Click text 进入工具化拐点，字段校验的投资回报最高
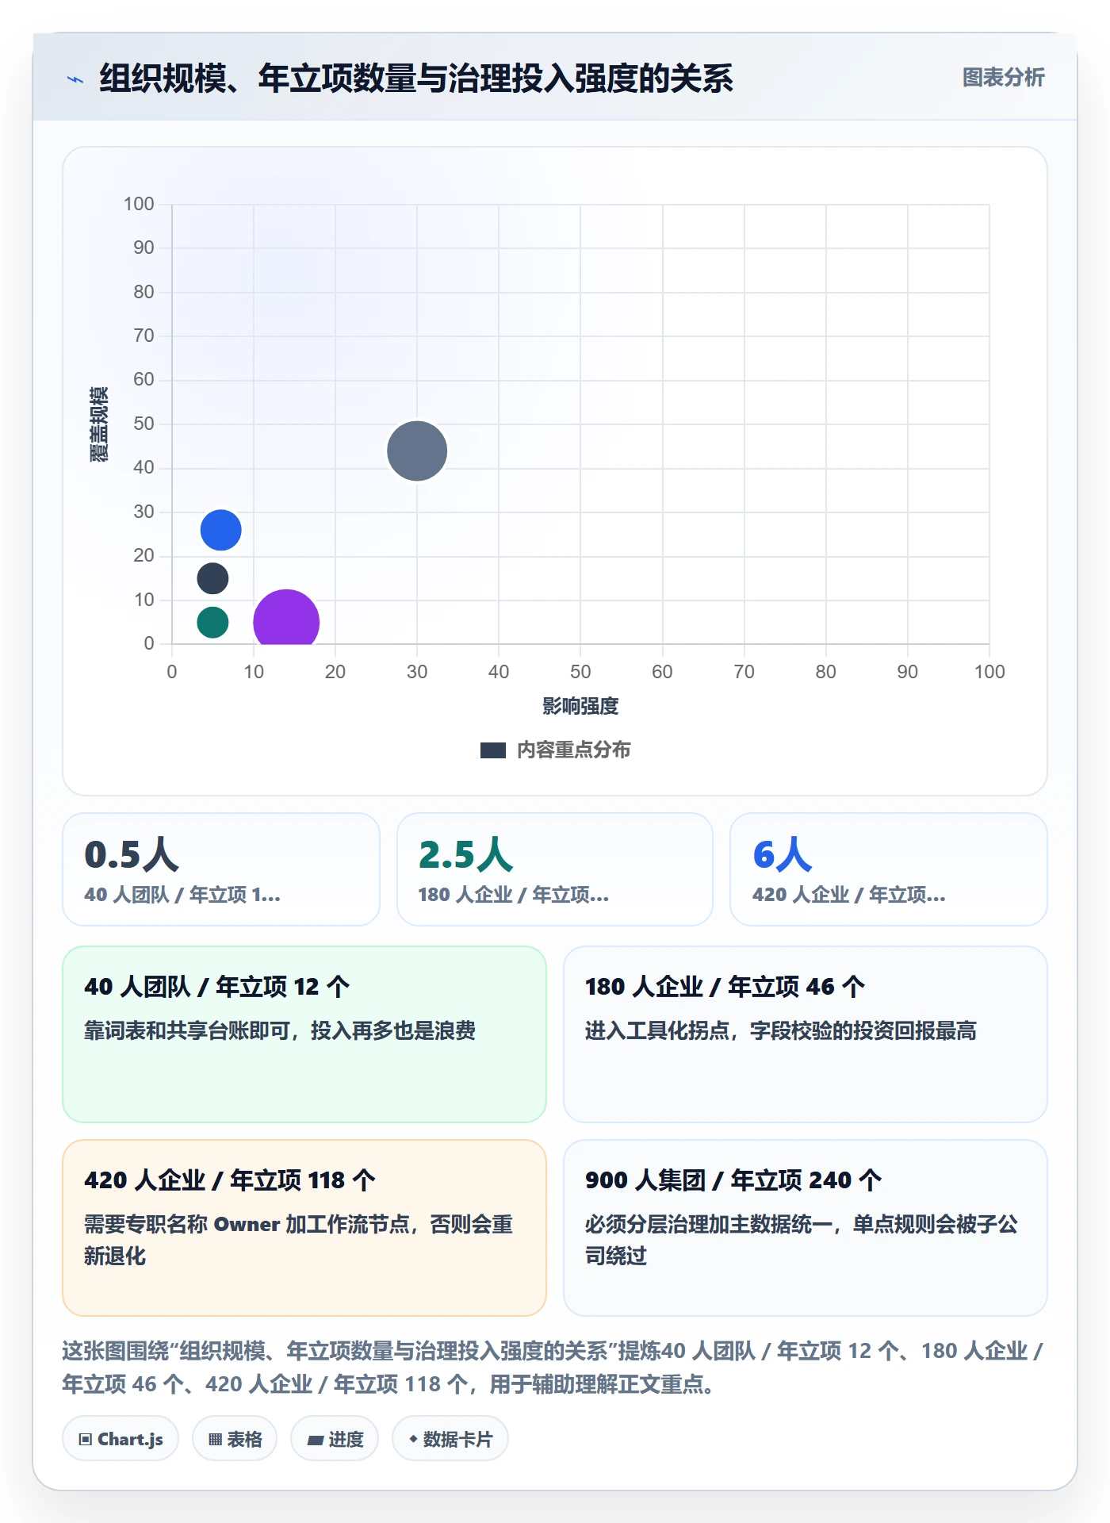The image size is (1110, 1523). coord(780,1030)
